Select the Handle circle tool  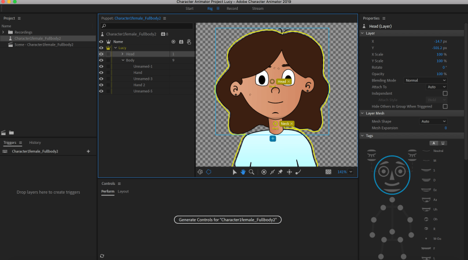coord(264,172)
